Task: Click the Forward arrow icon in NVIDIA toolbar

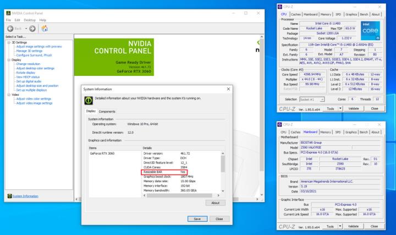Action: pyautogui.click(x=32, y=29)
